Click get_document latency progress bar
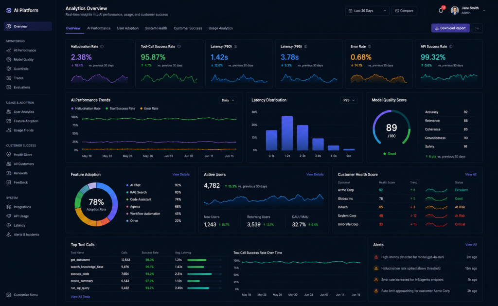498x306 pixels. (204, 260)
